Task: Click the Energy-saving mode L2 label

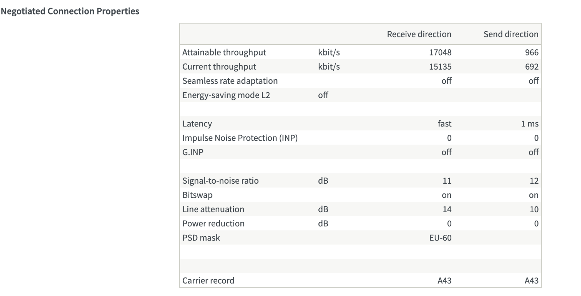Action: pos(226,95)
